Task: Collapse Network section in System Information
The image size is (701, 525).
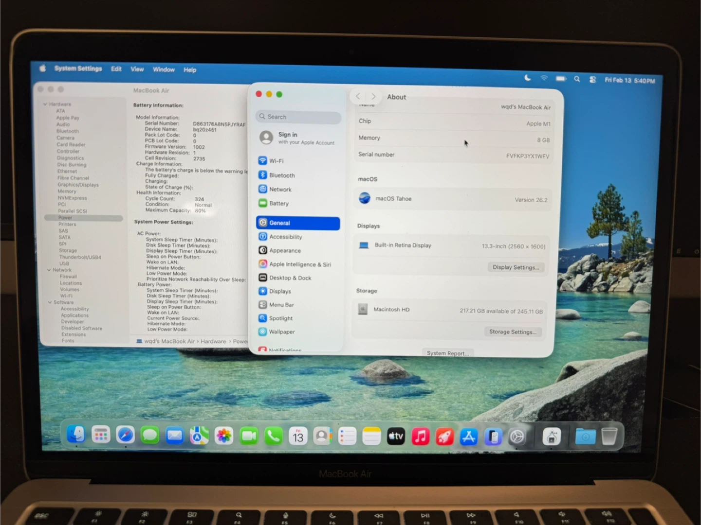Action: [x=49, y=270]
